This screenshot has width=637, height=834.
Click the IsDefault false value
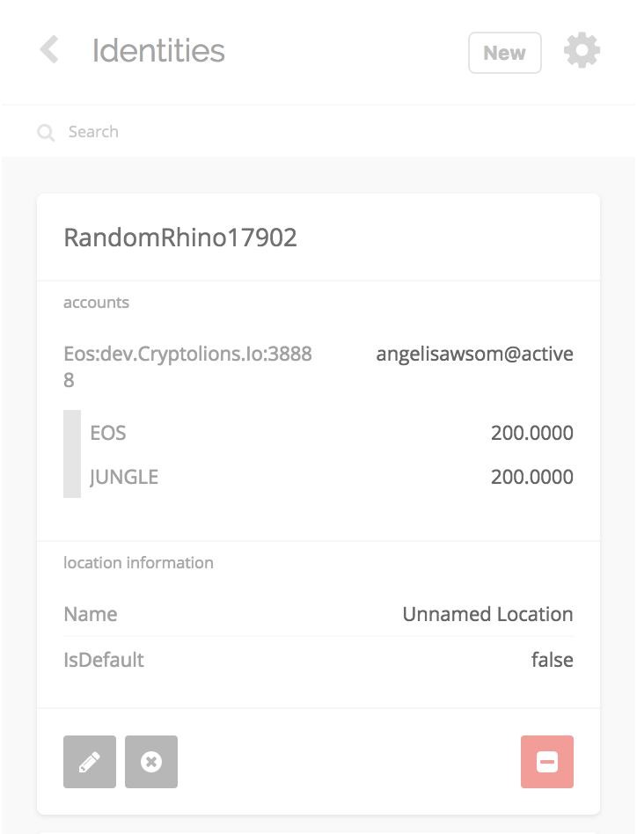point(552,660)
